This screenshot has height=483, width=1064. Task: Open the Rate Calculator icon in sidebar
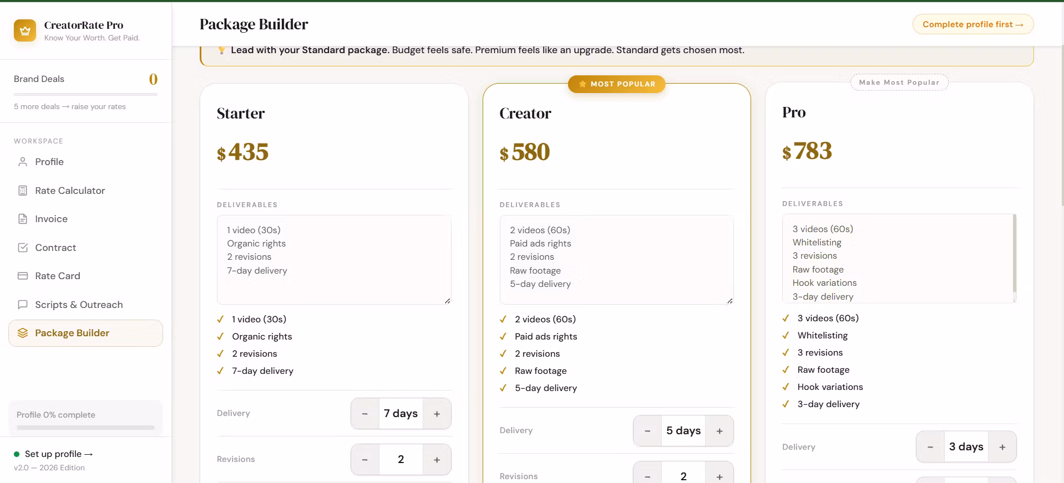tap(23, 191)
